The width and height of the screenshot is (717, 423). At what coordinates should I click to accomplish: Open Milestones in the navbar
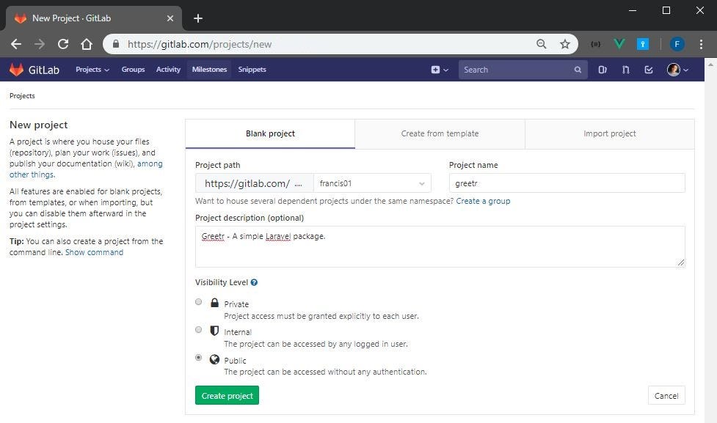click(209, 70)
